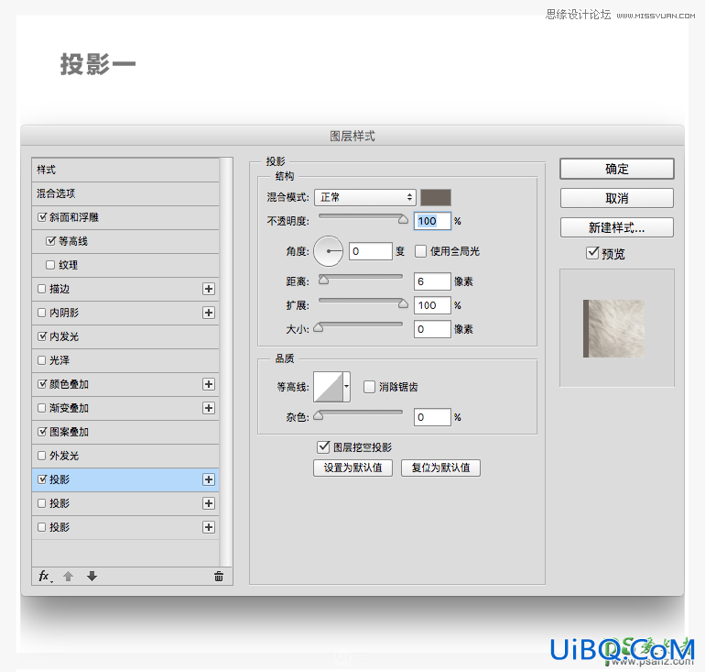Screen dimensions: 705x672
Task: Click the 不透明度 slider handle
Action: pos(403,219)
